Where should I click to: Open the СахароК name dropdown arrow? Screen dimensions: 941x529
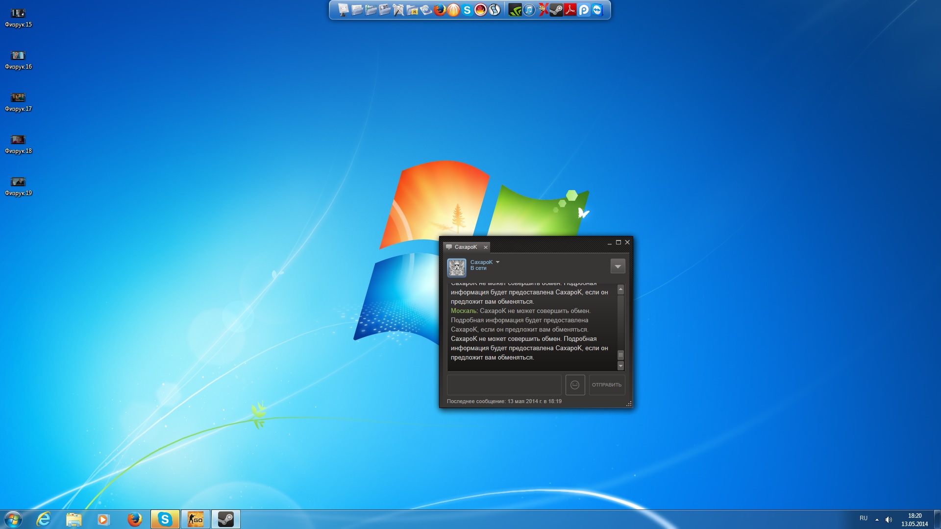point(497,262)
